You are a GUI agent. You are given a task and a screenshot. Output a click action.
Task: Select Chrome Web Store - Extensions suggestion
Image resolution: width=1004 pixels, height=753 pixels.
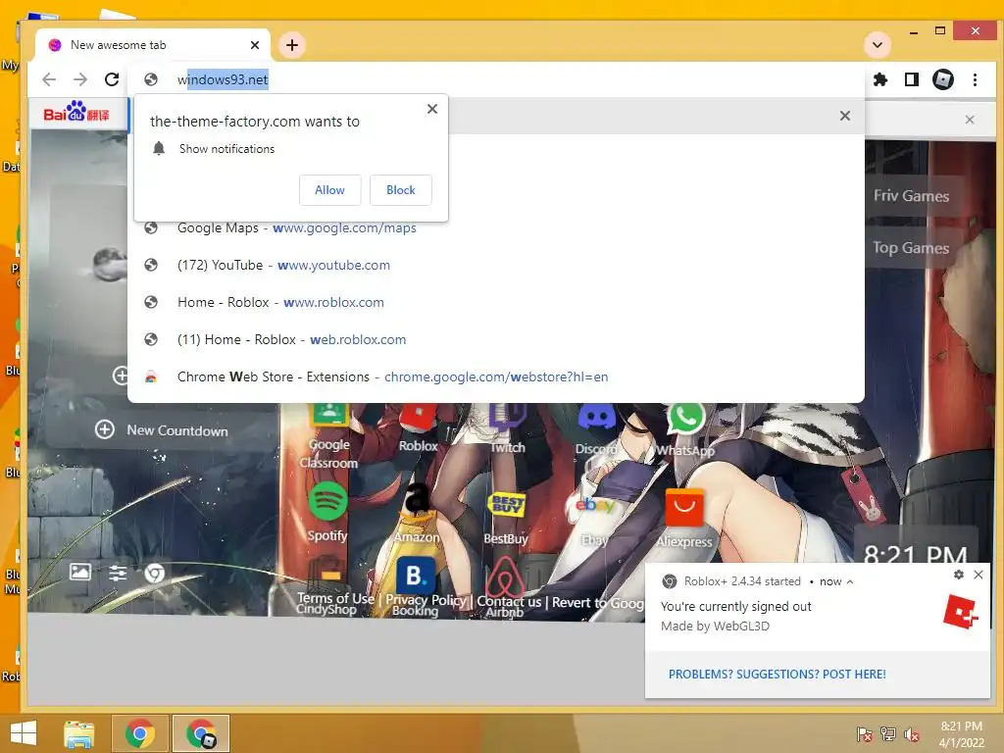pos(495,376)
